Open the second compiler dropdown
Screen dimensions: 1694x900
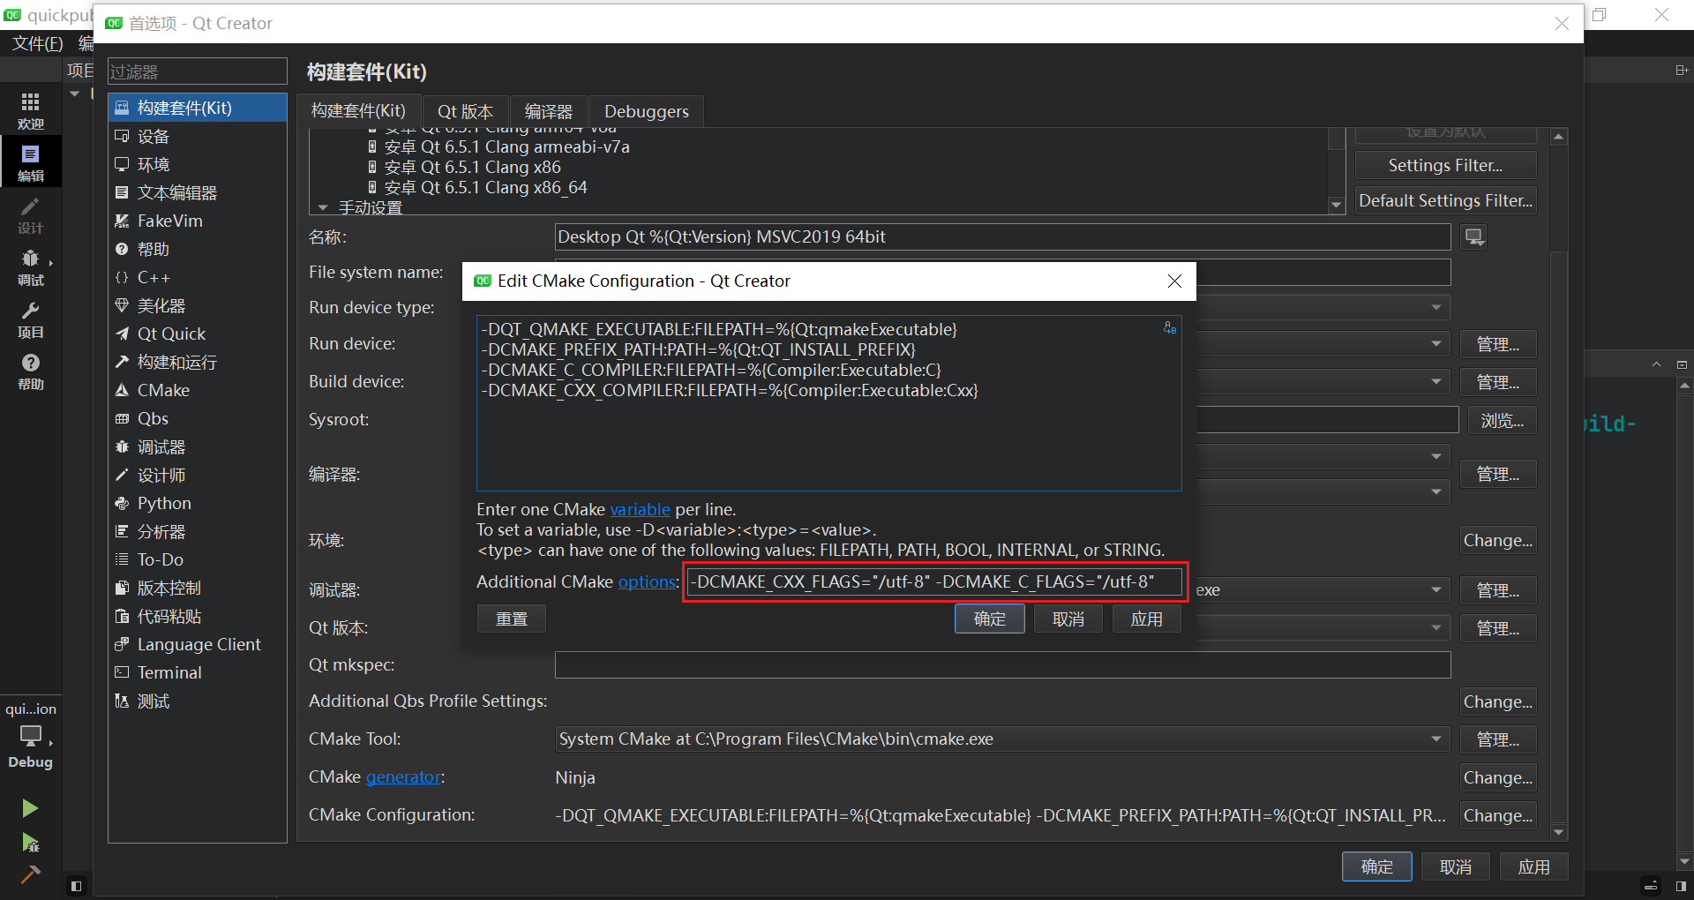click(1436, 491)
